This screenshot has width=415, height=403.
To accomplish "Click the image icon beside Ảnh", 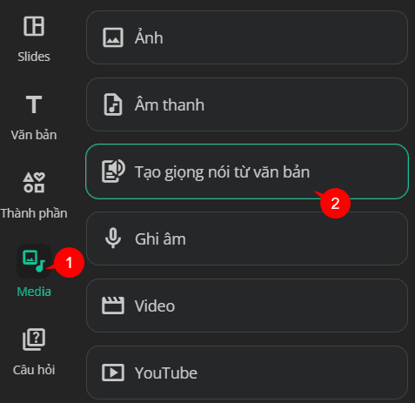I will pos(113,37).
